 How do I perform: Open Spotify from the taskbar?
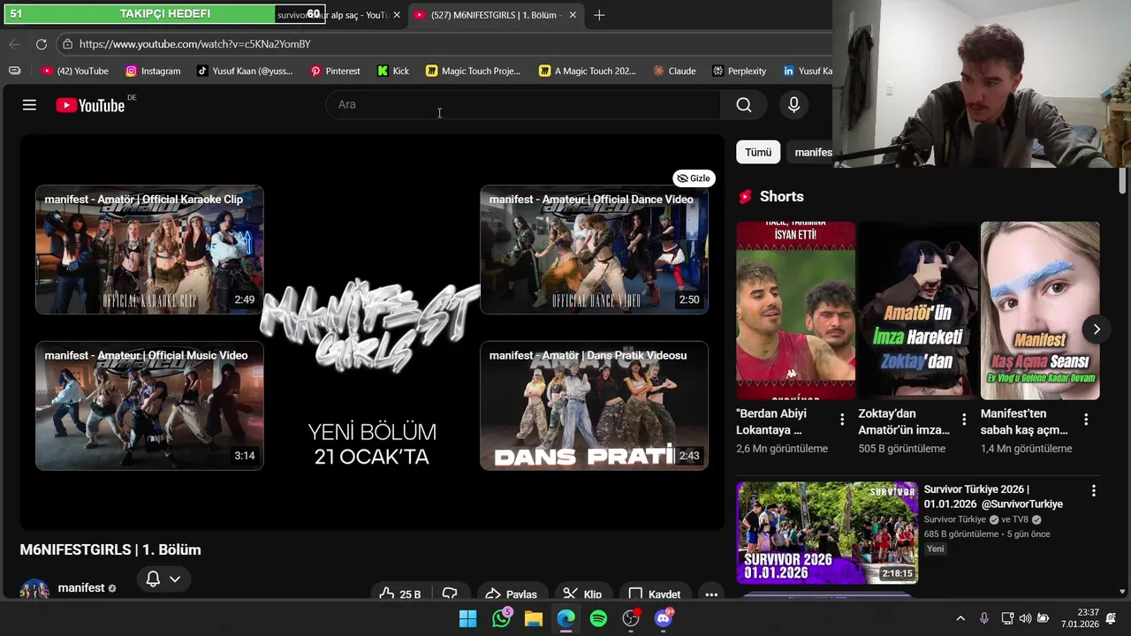tap(598, 618)
